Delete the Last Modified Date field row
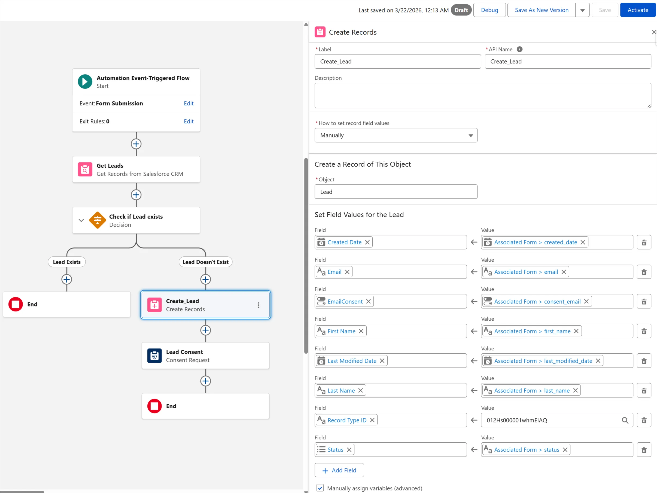657x493 pixels. pos(644,361)
